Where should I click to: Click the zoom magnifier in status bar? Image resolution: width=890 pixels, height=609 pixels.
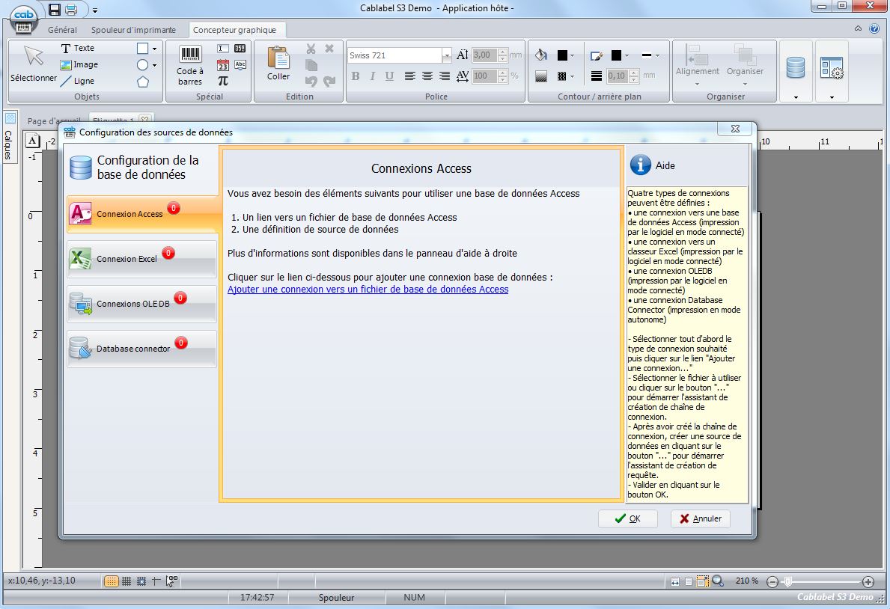[x=718, y=581]
